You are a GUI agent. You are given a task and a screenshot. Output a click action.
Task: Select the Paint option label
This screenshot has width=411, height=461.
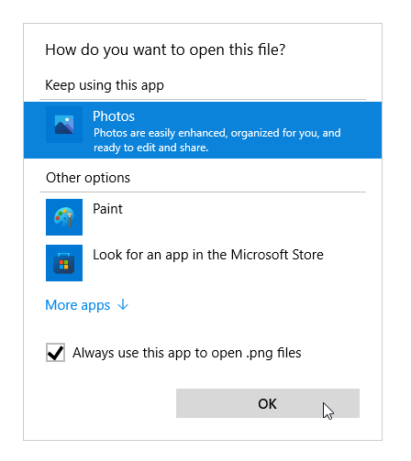pos(107,209)
